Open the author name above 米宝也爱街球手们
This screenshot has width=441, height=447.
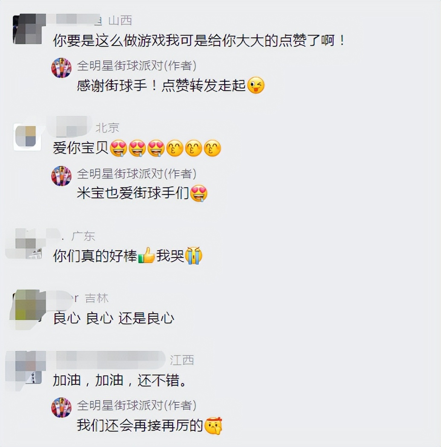136,174
